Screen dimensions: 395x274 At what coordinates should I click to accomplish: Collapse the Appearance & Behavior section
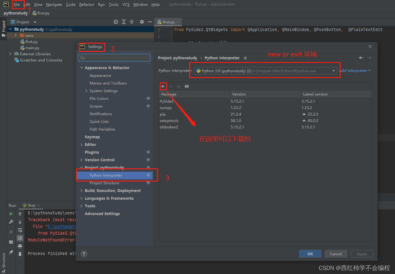[82, 68]
